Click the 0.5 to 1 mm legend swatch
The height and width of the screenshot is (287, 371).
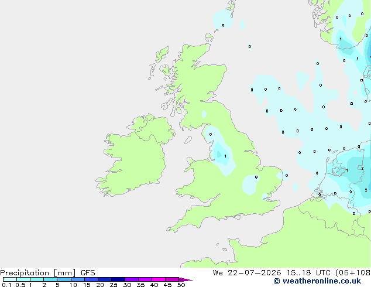tap(23, 279)
